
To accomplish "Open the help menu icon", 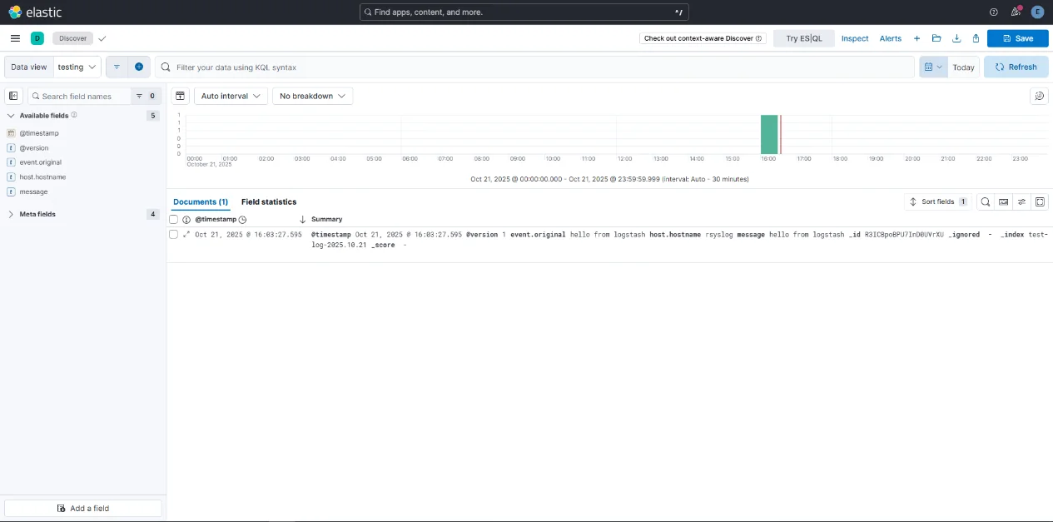I will pyautogui.click(x=993, y=12).
